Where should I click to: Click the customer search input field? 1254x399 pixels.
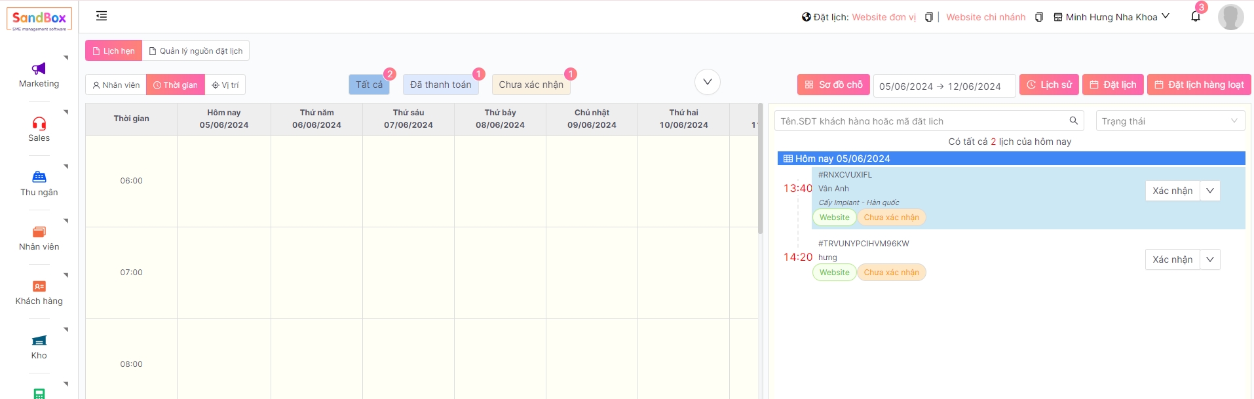pos(921,121)
